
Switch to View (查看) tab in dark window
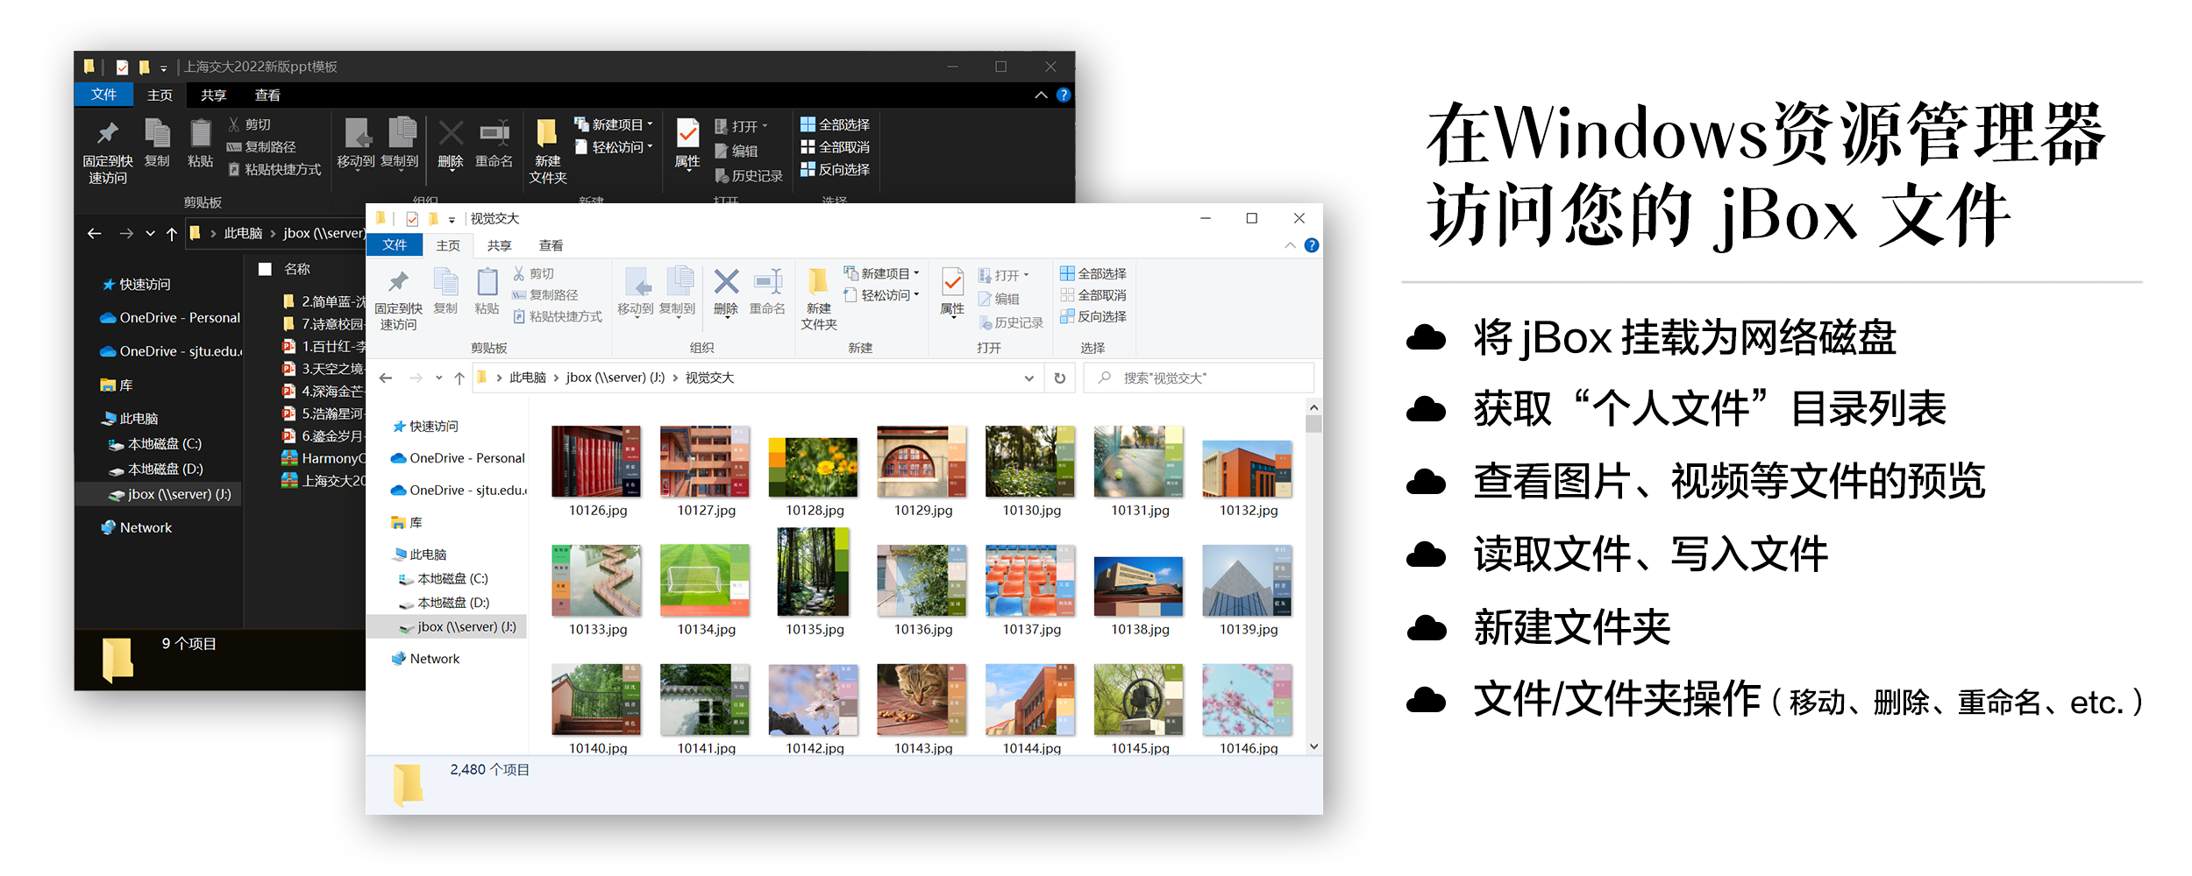coord(267,95)
